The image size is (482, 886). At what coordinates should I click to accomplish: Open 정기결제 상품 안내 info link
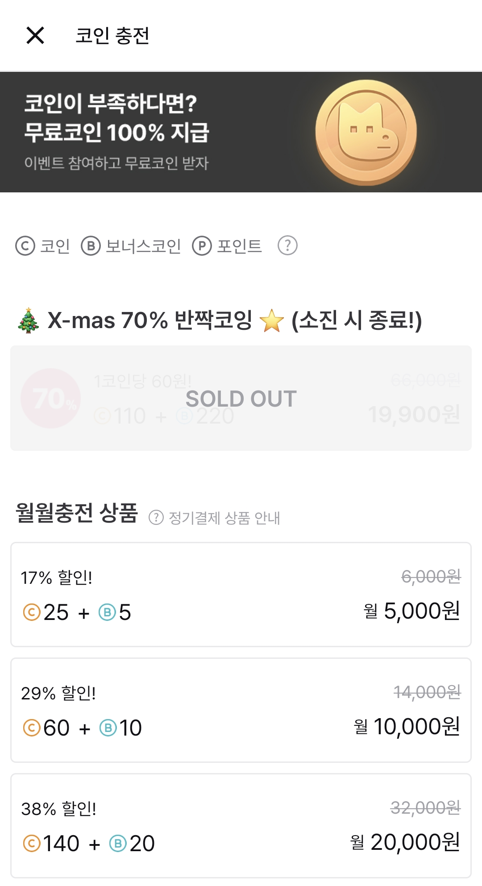tap(224, 518)
